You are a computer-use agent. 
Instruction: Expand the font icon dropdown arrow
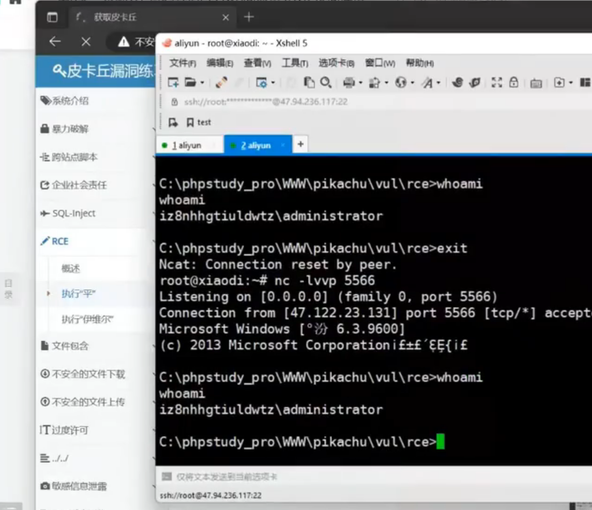pyautogui.click(x=439, y=83)
